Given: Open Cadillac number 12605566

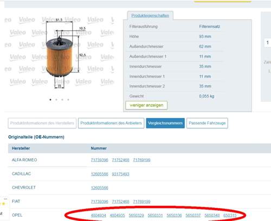Looking at the screenshot, I should pos(99,174).
